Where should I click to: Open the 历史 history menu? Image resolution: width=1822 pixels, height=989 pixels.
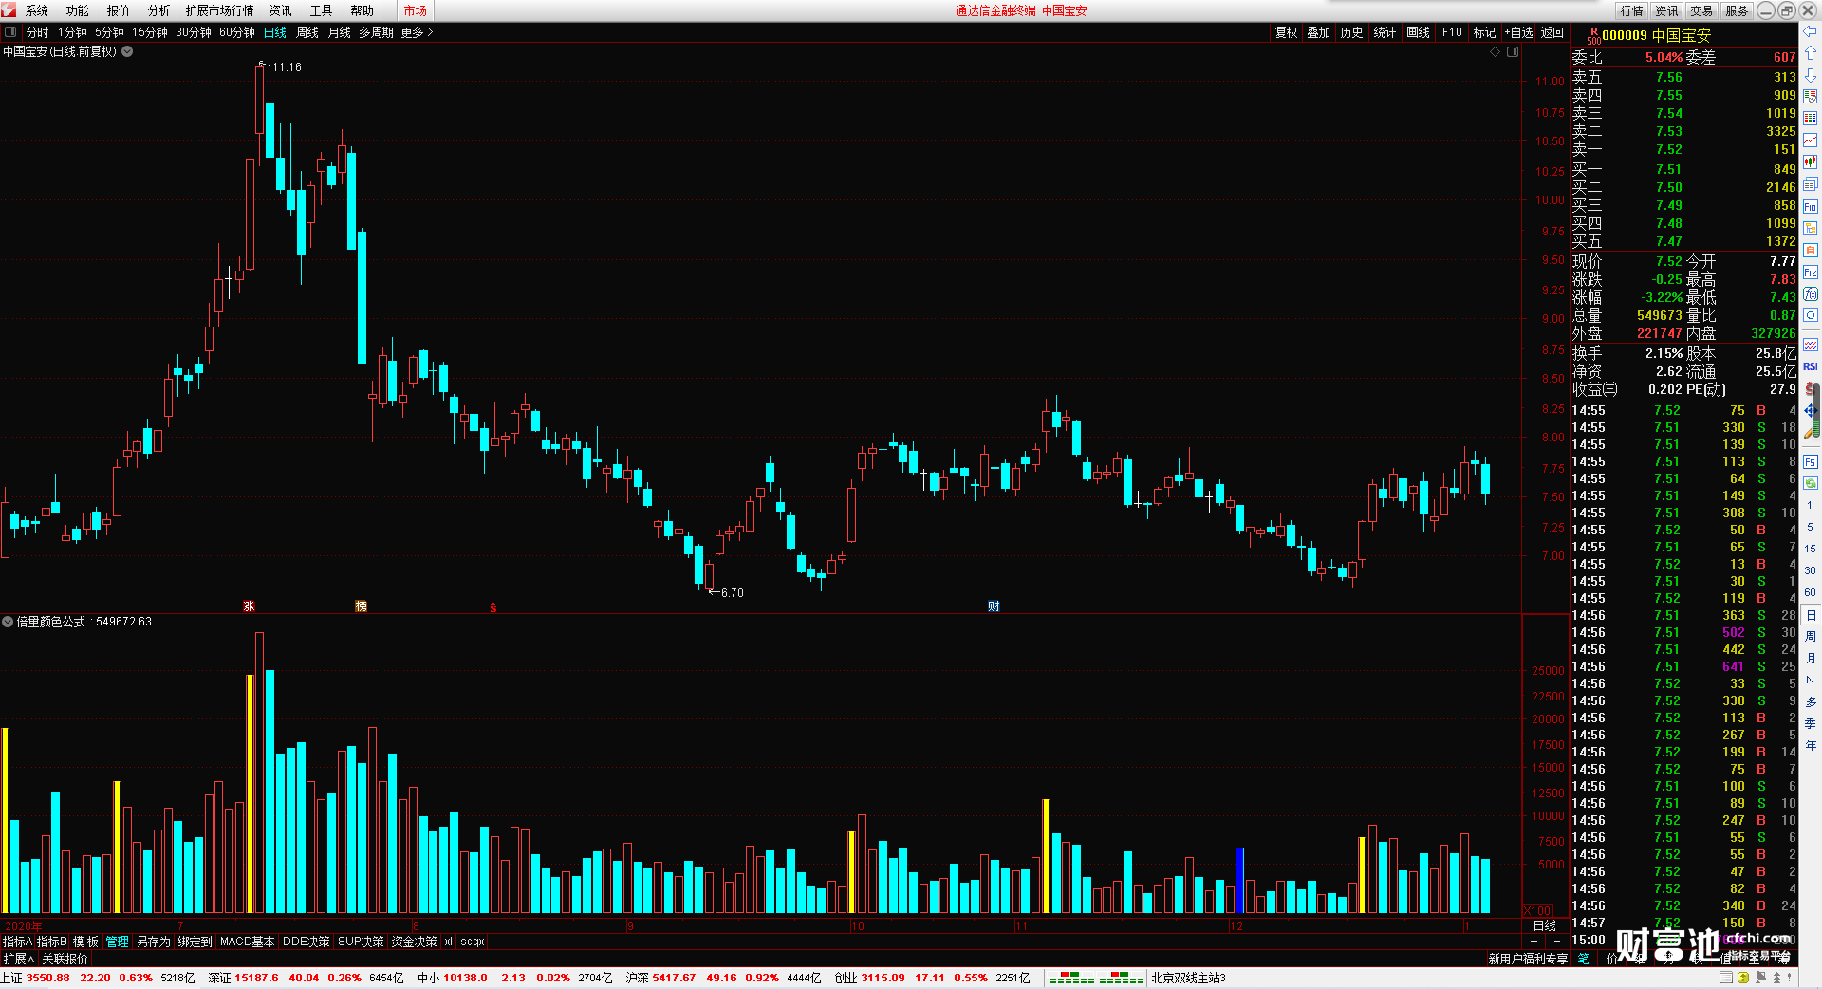(x=1351, y=32)
